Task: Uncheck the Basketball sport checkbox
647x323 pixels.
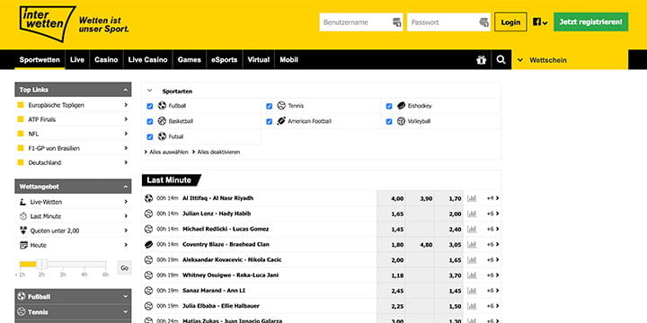Action: pyautogui.click(x=150, y=121)
